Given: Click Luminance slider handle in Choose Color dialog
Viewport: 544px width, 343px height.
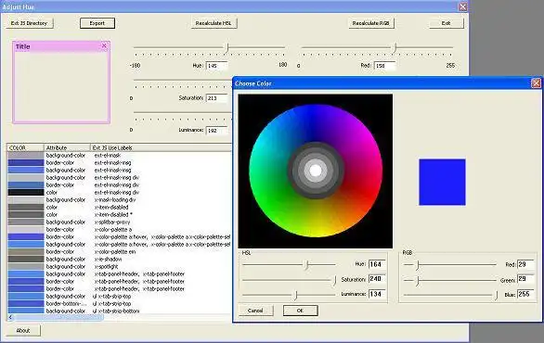Looking at the screenshot, I should point(296,295).
